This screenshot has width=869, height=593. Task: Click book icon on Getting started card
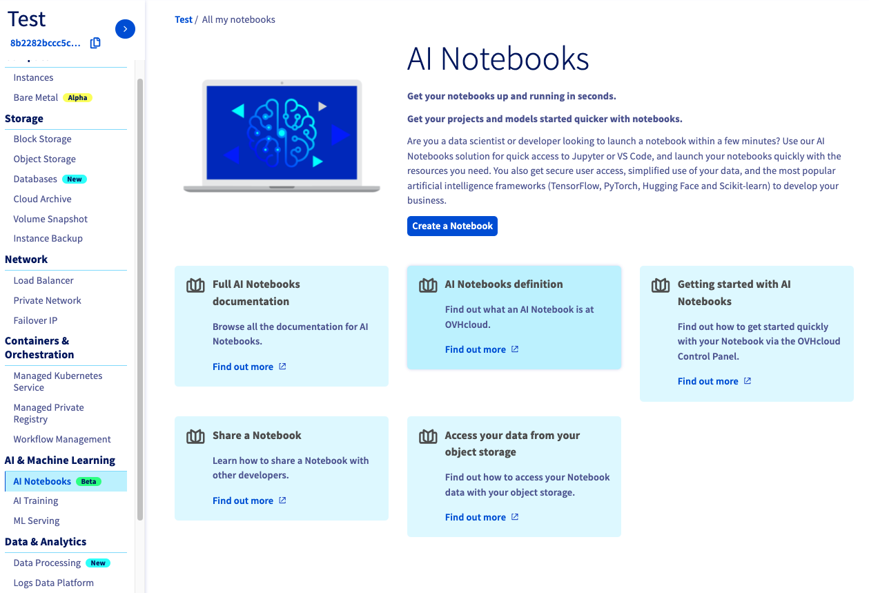(661, 285)
